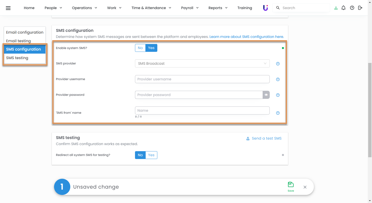Open Learn more about SMS configuration link

click(x=246, y=37)
